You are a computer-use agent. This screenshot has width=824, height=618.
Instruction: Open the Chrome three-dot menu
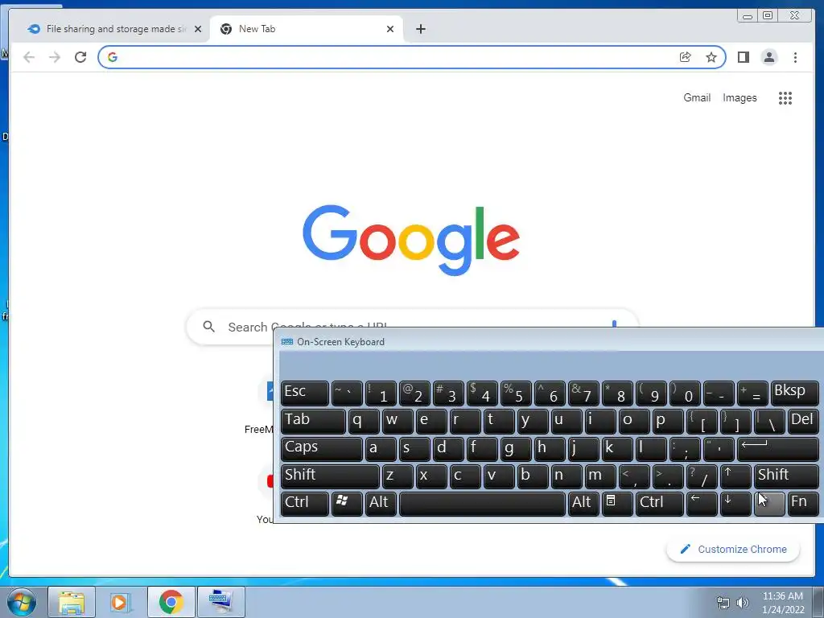(795, 57)
